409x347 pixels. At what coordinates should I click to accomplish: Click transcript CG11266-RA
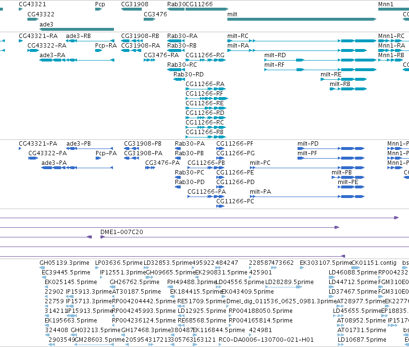coord(206,89)
